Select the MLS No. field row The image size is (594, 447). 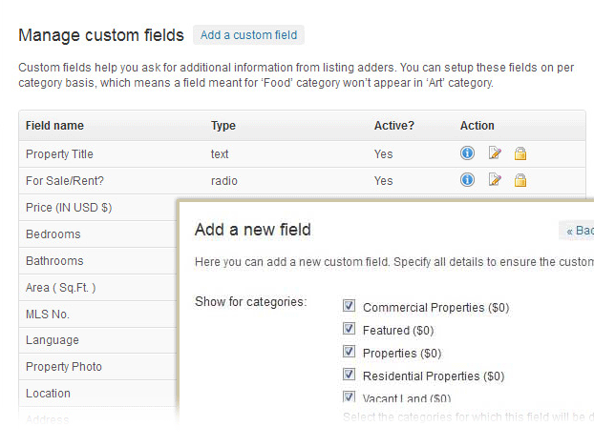tap(97, 315)
